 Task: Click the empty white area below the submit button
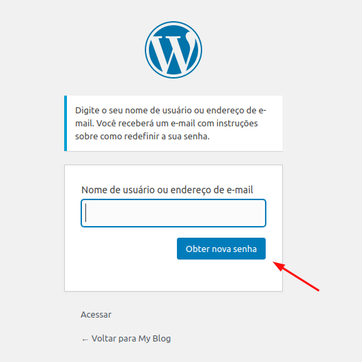point(173,275)
